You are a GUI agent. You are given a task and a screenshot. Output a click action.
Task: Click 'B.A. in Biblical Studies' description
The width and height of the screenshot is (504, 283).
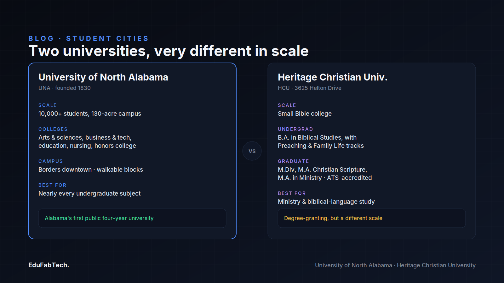pyautogui.click(x=321, y=141)
